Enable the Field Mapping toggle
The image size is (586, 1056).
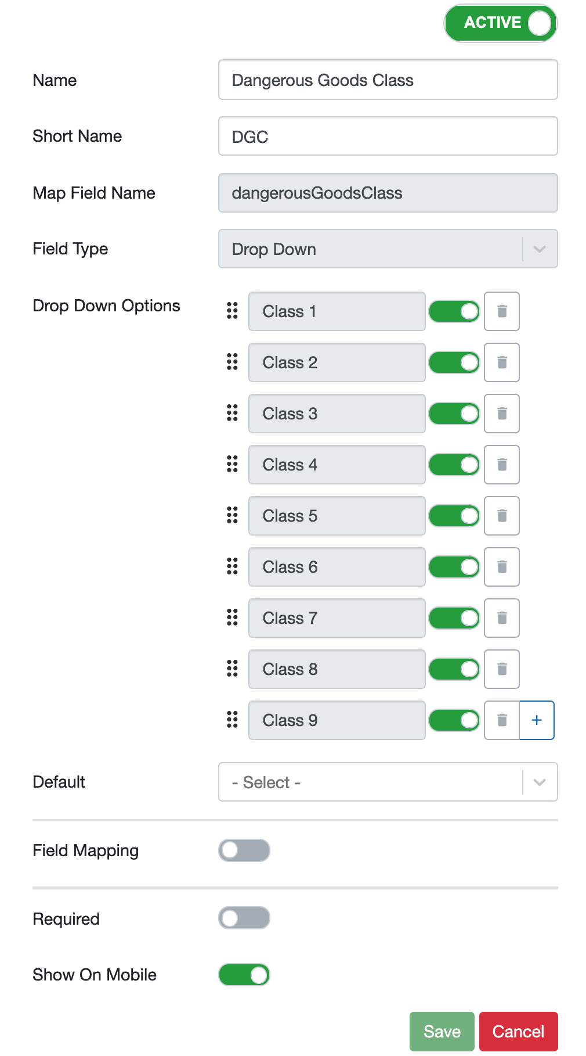pyautogui.click(x=244, y=850)
